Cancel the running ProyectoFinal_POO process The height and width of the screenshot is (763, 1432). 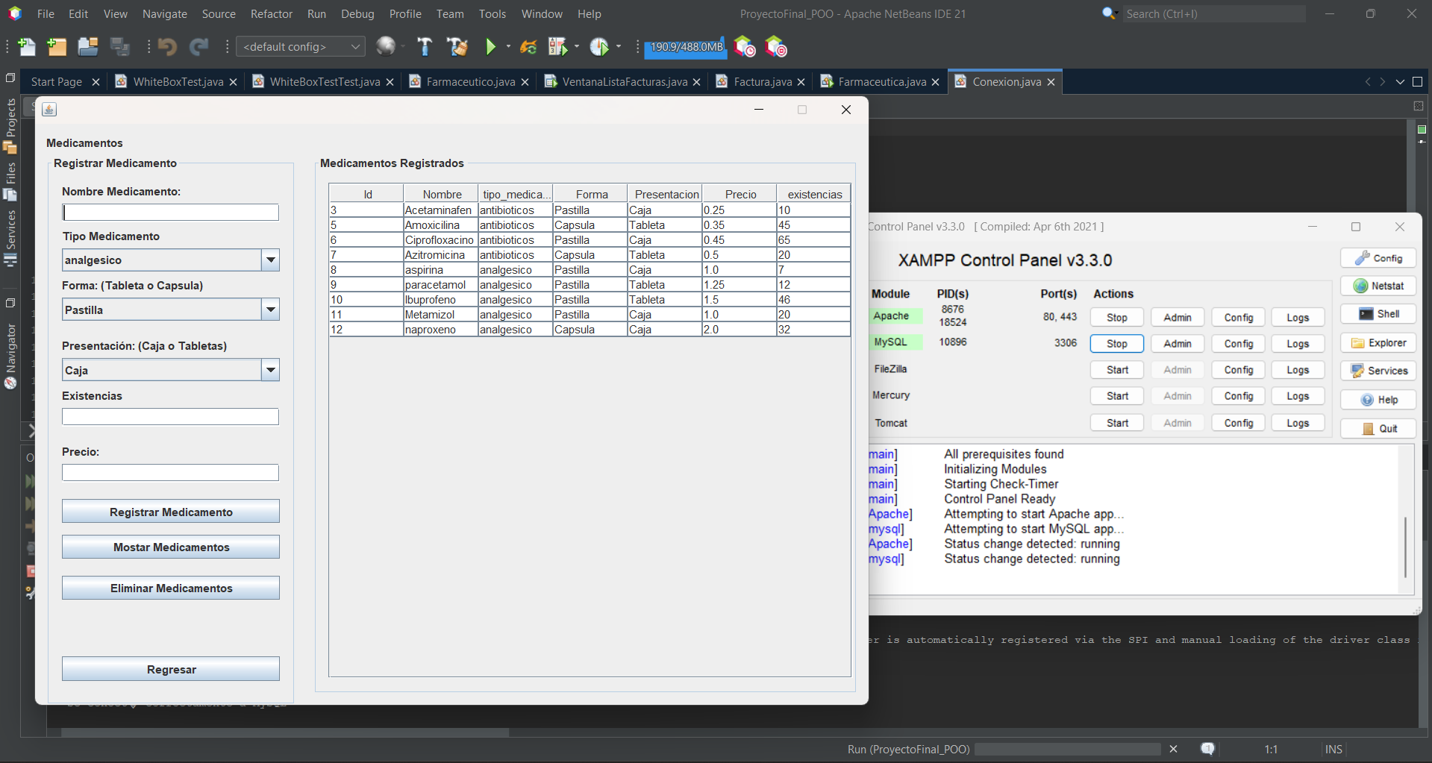click(x=1173, y=749)
